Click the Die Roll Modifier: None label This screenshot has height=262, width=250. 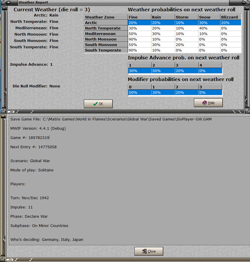click(36, 86)
